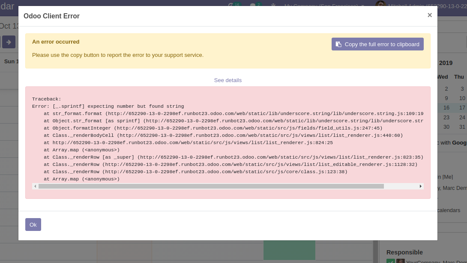This screenshot has width=467, height=263.
Task: Click the blue forward arrow navigation button
Action: pos(9,42)
